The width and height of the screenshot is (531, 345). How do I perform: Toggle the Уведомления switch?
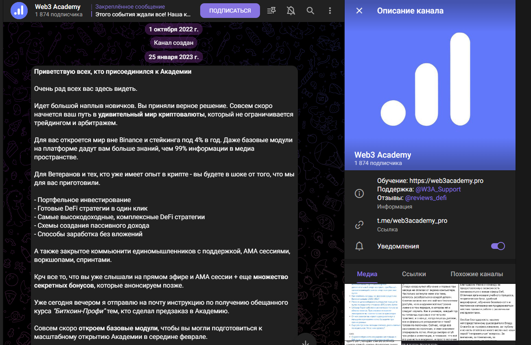[498, 246]
